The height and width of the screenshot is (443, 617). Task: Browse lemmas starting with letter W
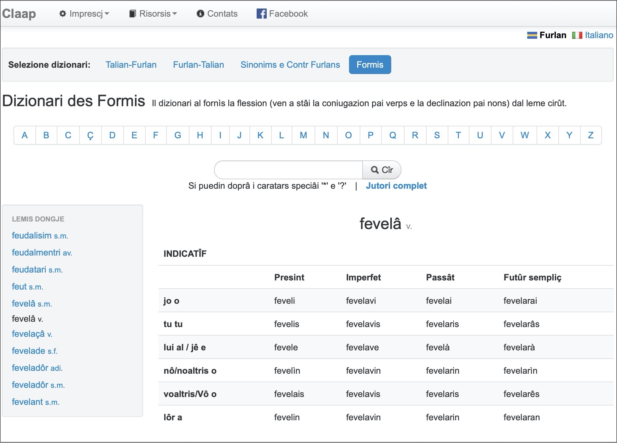point(525,135)
